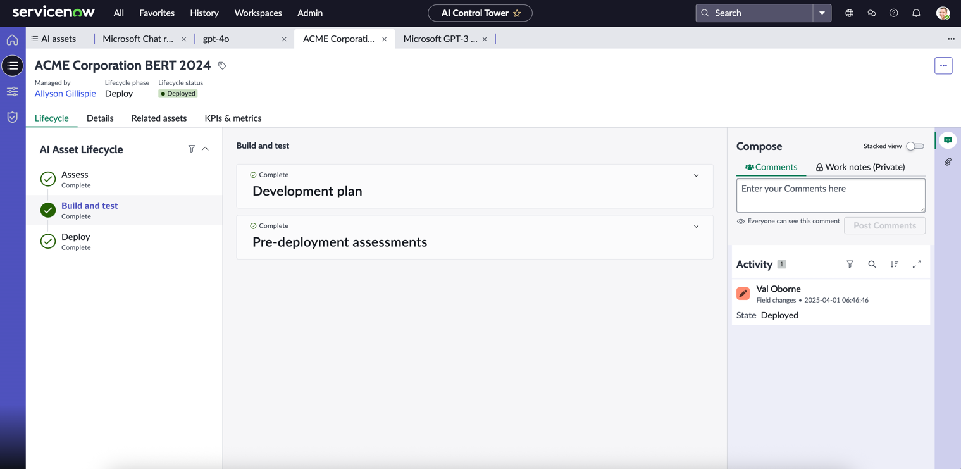Expand the Development plan card
This screenshot has width=961, height=469.
(x=696, y=175)
